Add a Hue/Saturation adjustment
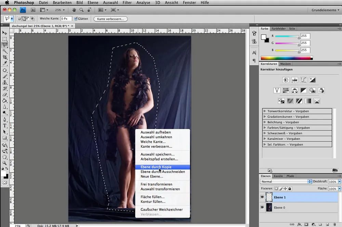Viewport: 342px width, 227px height. point(286,90)
